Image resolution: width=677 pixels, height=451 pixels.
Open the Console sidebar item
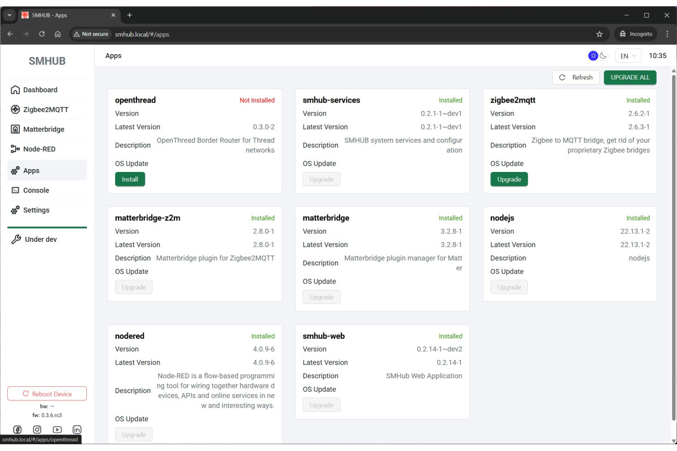[x=36, y=191]
